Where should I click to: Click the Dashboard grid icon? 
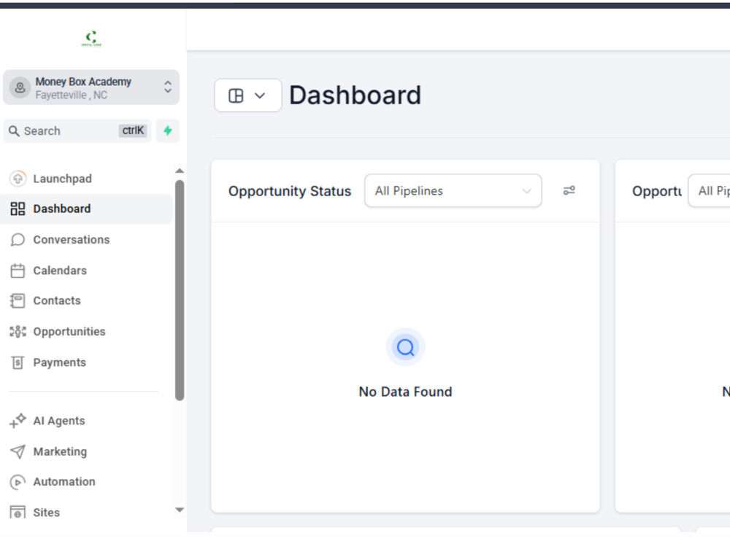coord(18,209)
